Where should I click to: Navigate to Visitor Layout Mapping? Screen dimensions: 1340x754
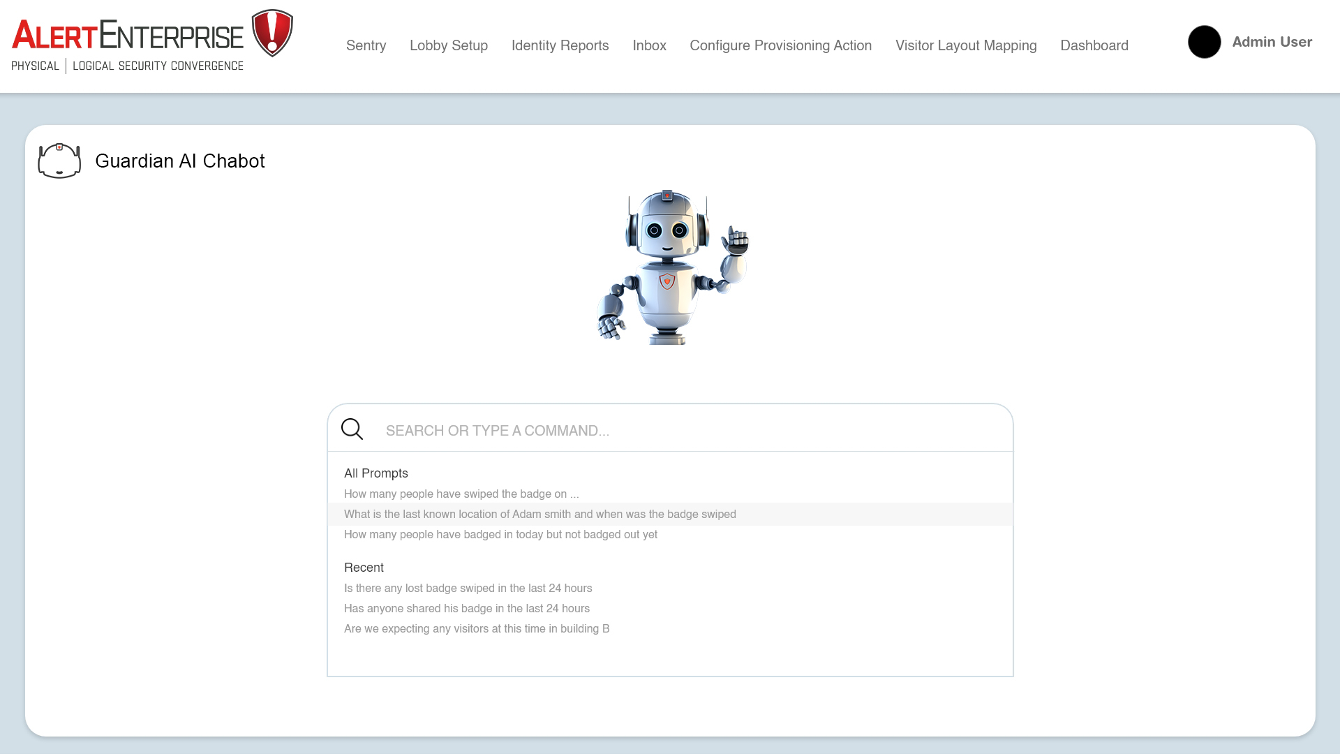966,45
